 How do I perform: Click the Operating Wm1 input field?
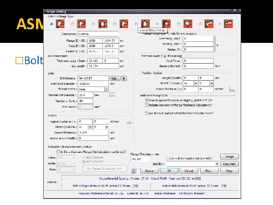click(198, 38)
